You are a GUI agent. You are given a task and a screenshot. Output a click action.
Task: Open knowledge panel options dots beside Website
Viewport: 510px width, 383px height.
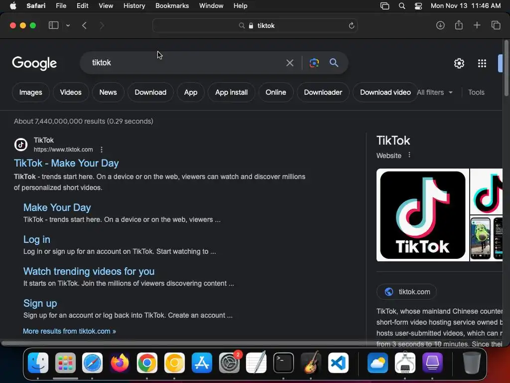coord(409,155)
